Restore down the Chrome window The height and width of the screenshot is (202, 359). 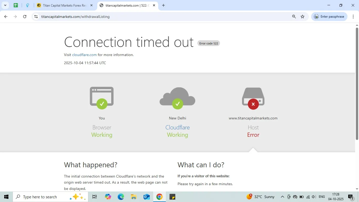click(341, 5)
